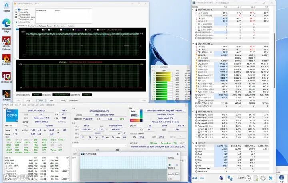Click the Clear button in AIDA64

41,100
